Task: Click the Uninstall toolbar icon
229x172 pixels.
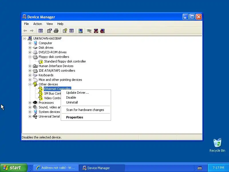Action: click(96, 31)
